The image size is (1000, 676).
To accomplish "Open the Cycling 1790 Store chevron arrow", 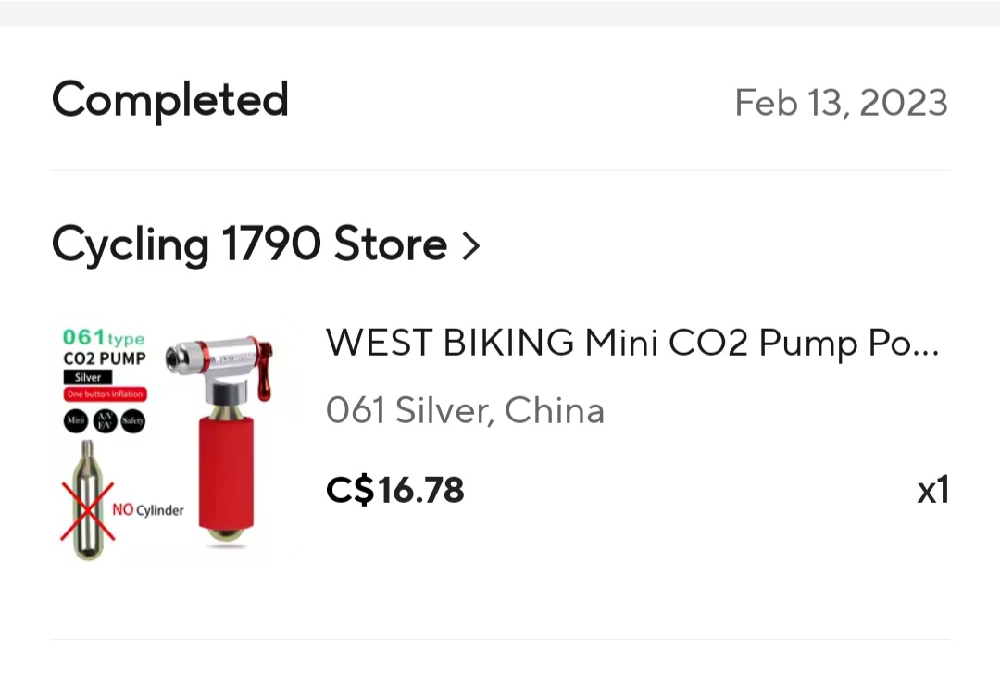I will click(x=471, y=245).
